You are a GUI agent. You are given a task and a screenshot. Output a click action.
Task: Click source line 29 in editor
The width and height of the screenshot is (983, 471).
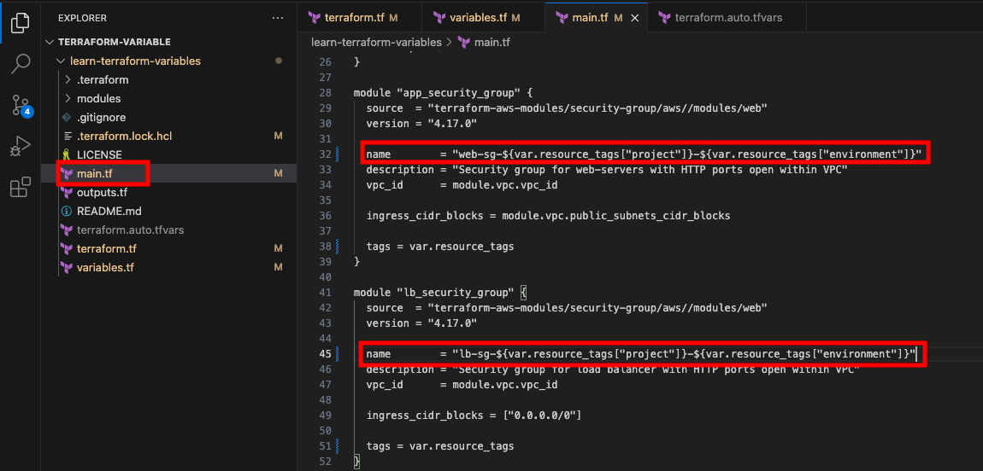click(567, 108)
